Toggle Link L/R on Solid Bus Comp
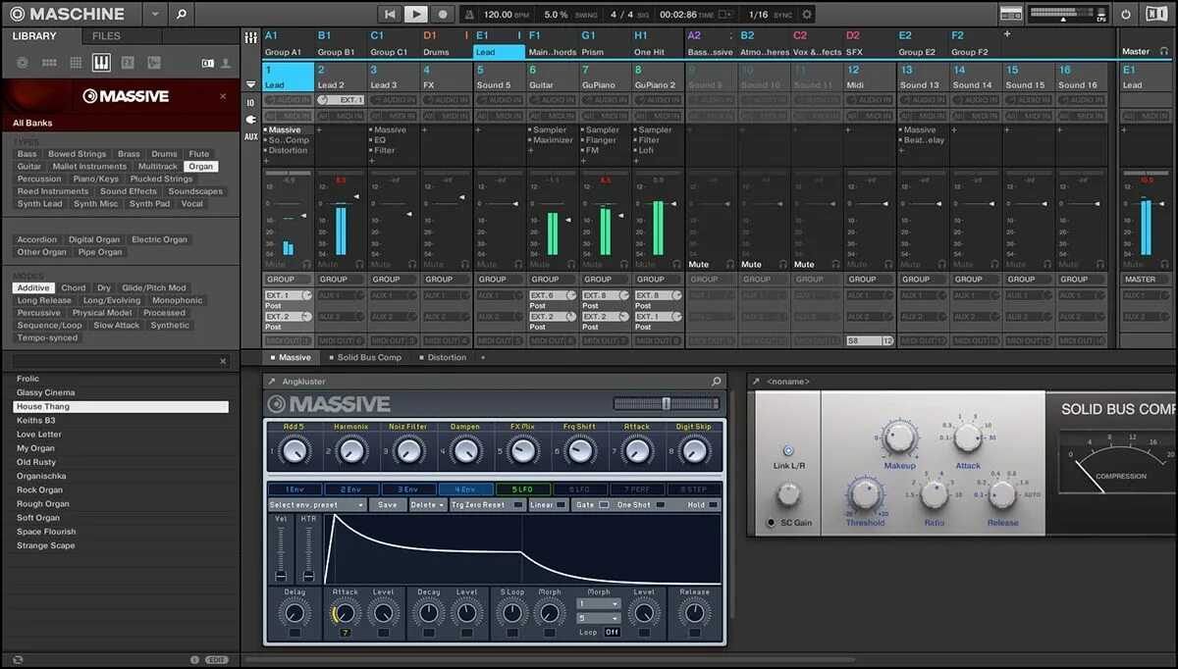 [788, 450]
